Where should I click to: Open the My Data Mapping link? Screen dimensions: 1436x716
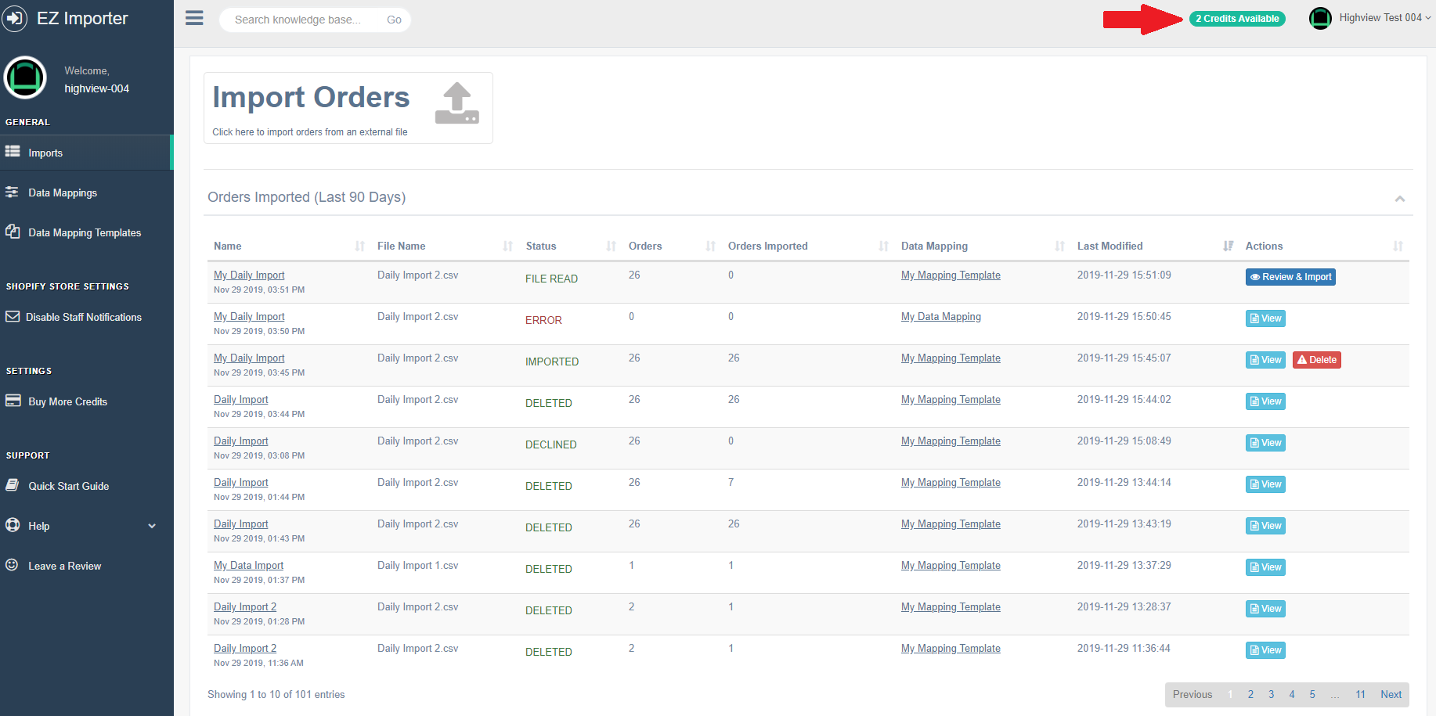coord(940,317)
